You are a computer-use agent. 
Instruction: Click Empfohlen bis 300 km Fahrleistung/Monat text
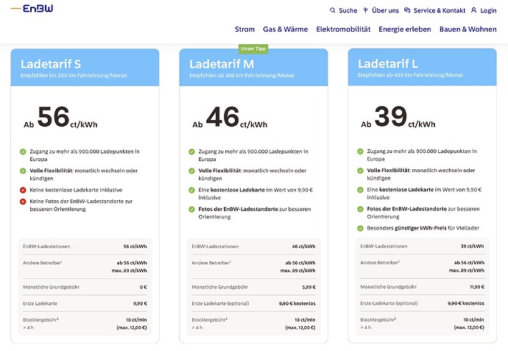[74, 76]
